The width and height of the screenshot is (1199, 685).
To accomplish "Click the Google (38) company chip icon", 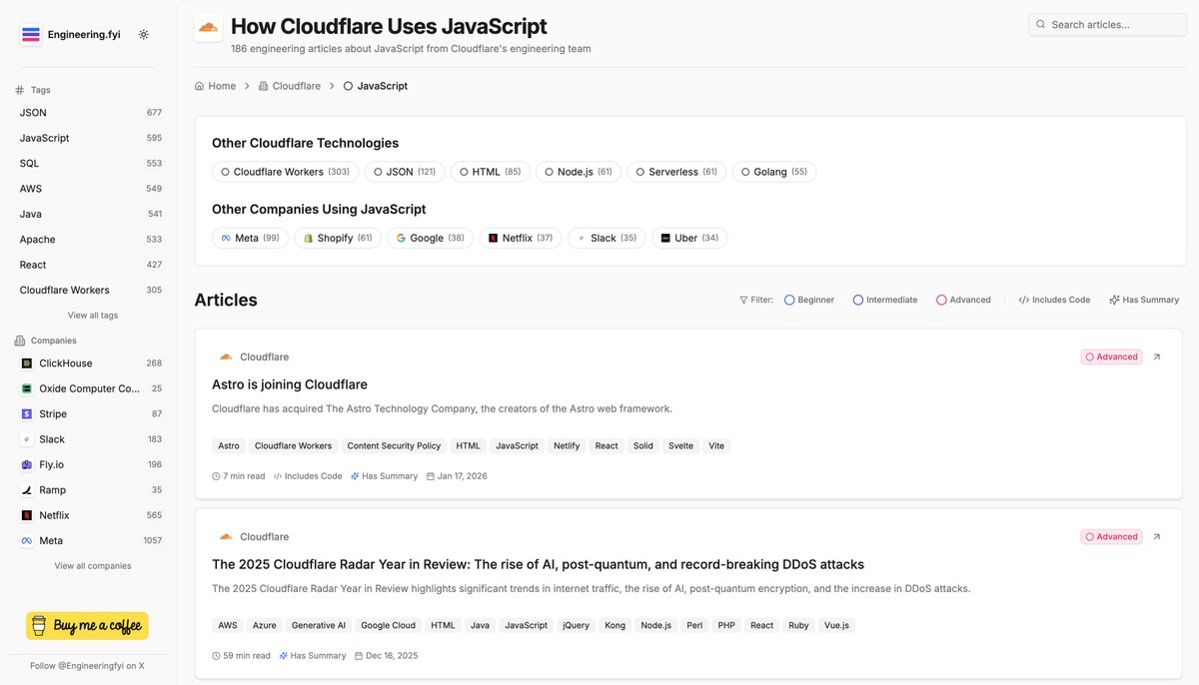I will 401,239.
